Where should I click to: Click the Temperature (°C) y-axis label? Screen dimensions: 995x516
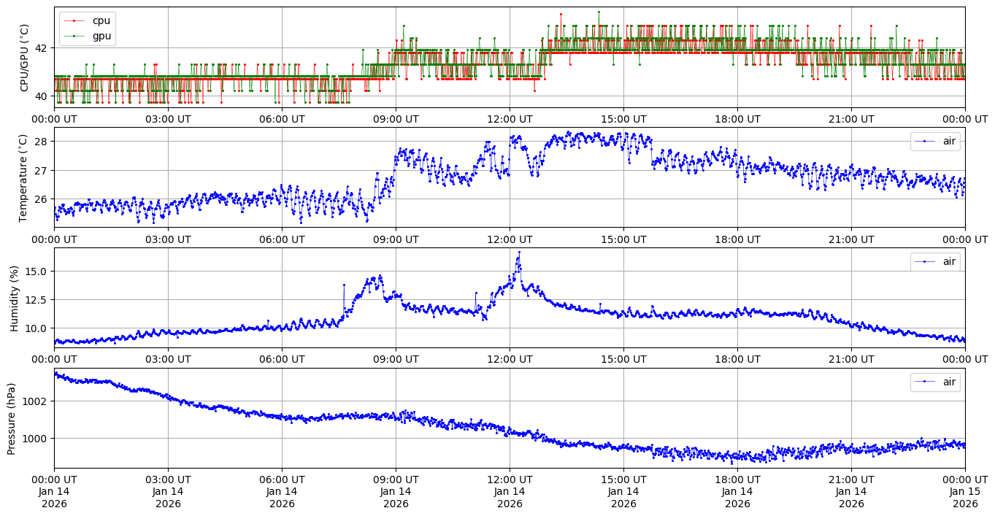[25, 177]
